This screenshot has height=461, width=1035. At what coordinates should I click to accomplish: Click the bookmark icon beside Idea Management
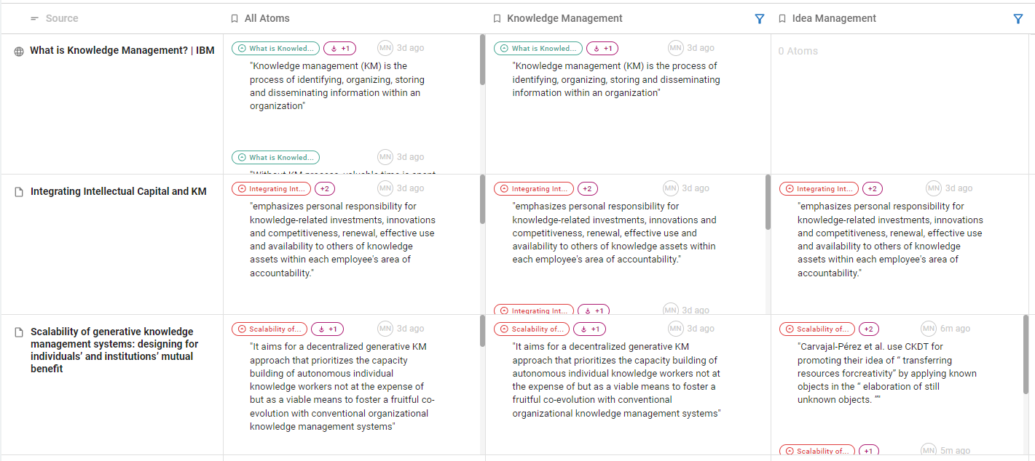[782, 19]
